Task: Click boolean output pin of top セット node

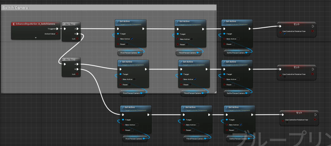Action: (313, 31)
